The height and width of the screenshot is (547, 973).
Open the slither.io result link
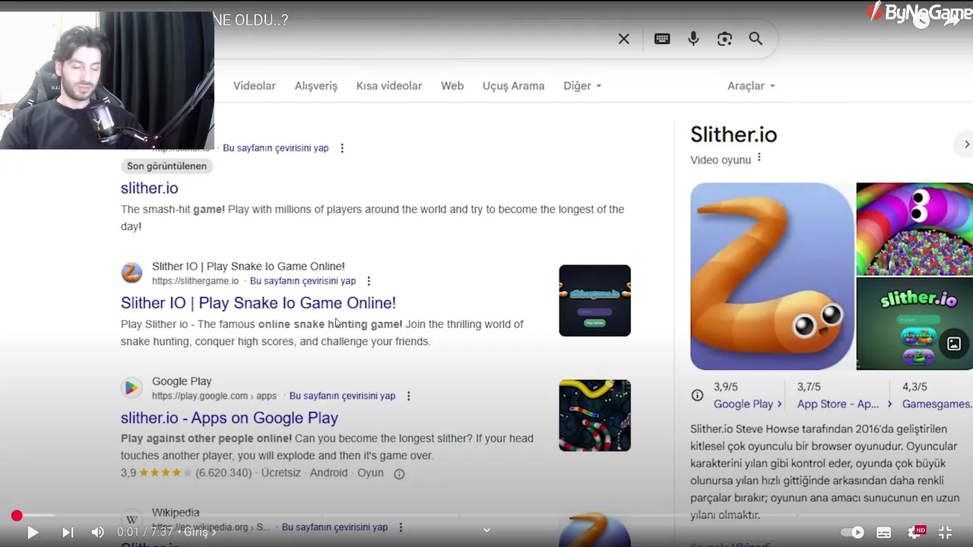[x=149, y=188]
